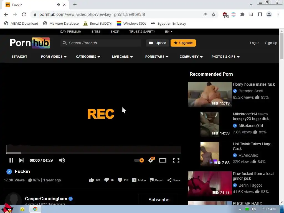Open the TRUST & SAFETY link
The width and height of the screenshot is (284, 213).
[x=142, y=32]
